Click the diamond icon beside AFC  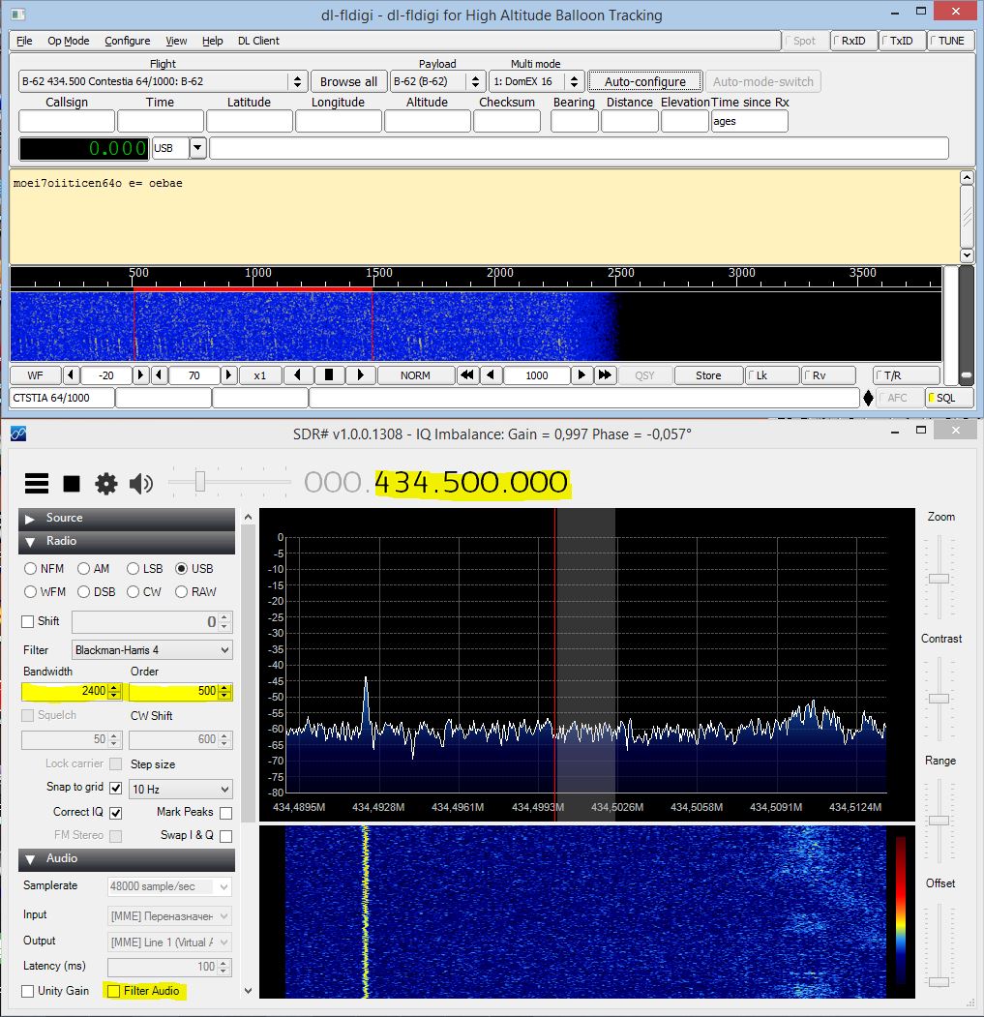pos(868,398)
